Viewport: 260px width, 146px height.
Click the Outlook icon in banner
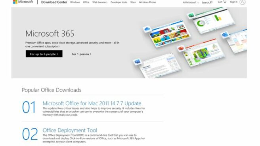pos(225,35)
